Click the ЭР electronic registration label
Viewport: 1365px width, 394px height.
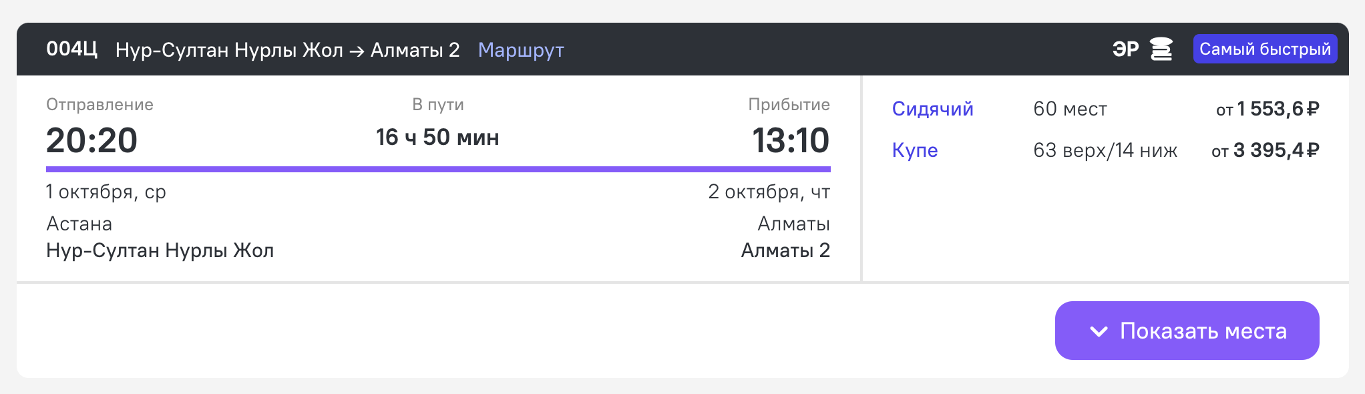[1125, 49]
